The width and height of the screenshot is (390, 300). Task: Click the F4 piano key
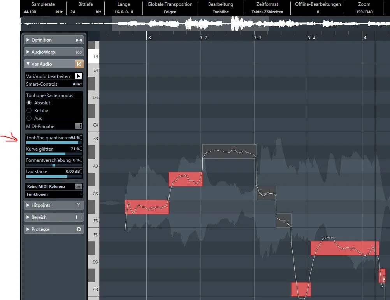coord(94,56)
